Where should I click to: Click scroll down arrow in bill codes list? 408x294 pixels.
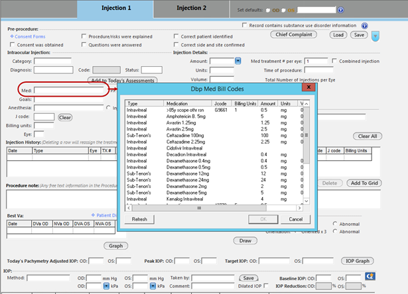click(x=306, y=201)
